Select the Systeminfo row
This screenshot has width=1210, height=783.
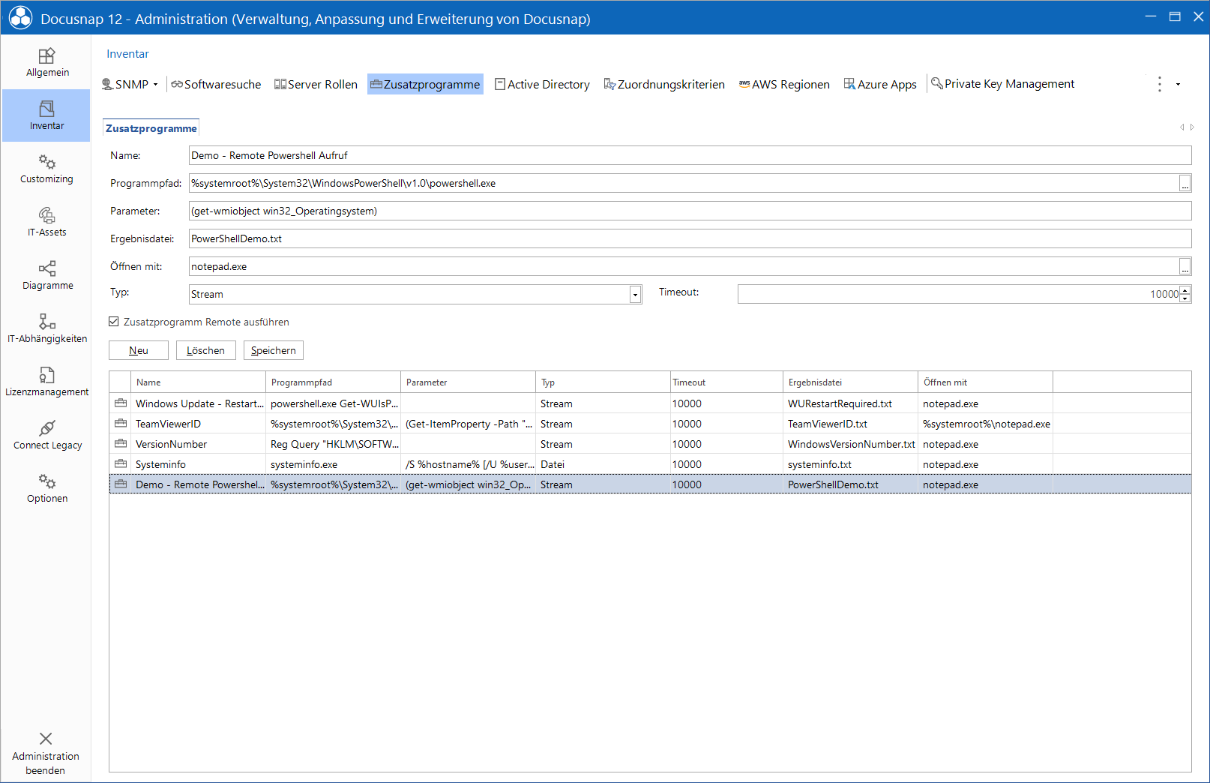pyautogui.click(x=650, y=464)
